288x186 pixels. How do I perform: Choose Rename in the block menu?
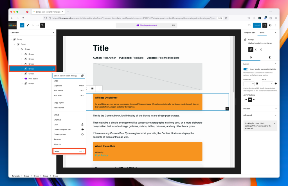click(69, 139)
